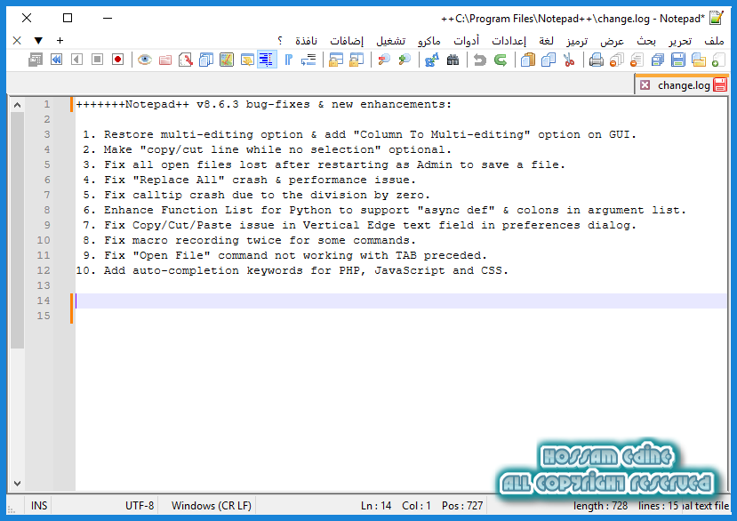Open the user-defined language dialog icon
The image size is (737, 521).
[247, 60]
